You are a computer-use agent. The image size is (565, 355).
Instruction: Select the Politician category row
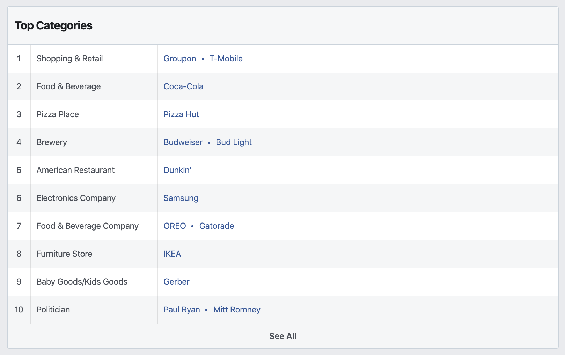[x=53, y=309]
